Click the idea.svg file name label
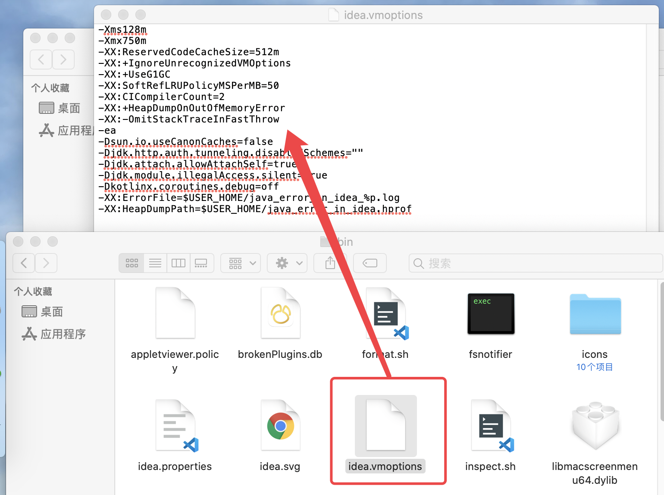This screenshot has height=495, width=664. [x=280, y=467]
